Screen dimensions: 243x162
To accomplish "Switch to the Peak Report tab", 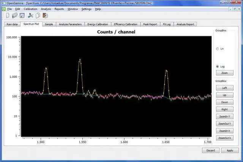I will click(150, 24).
